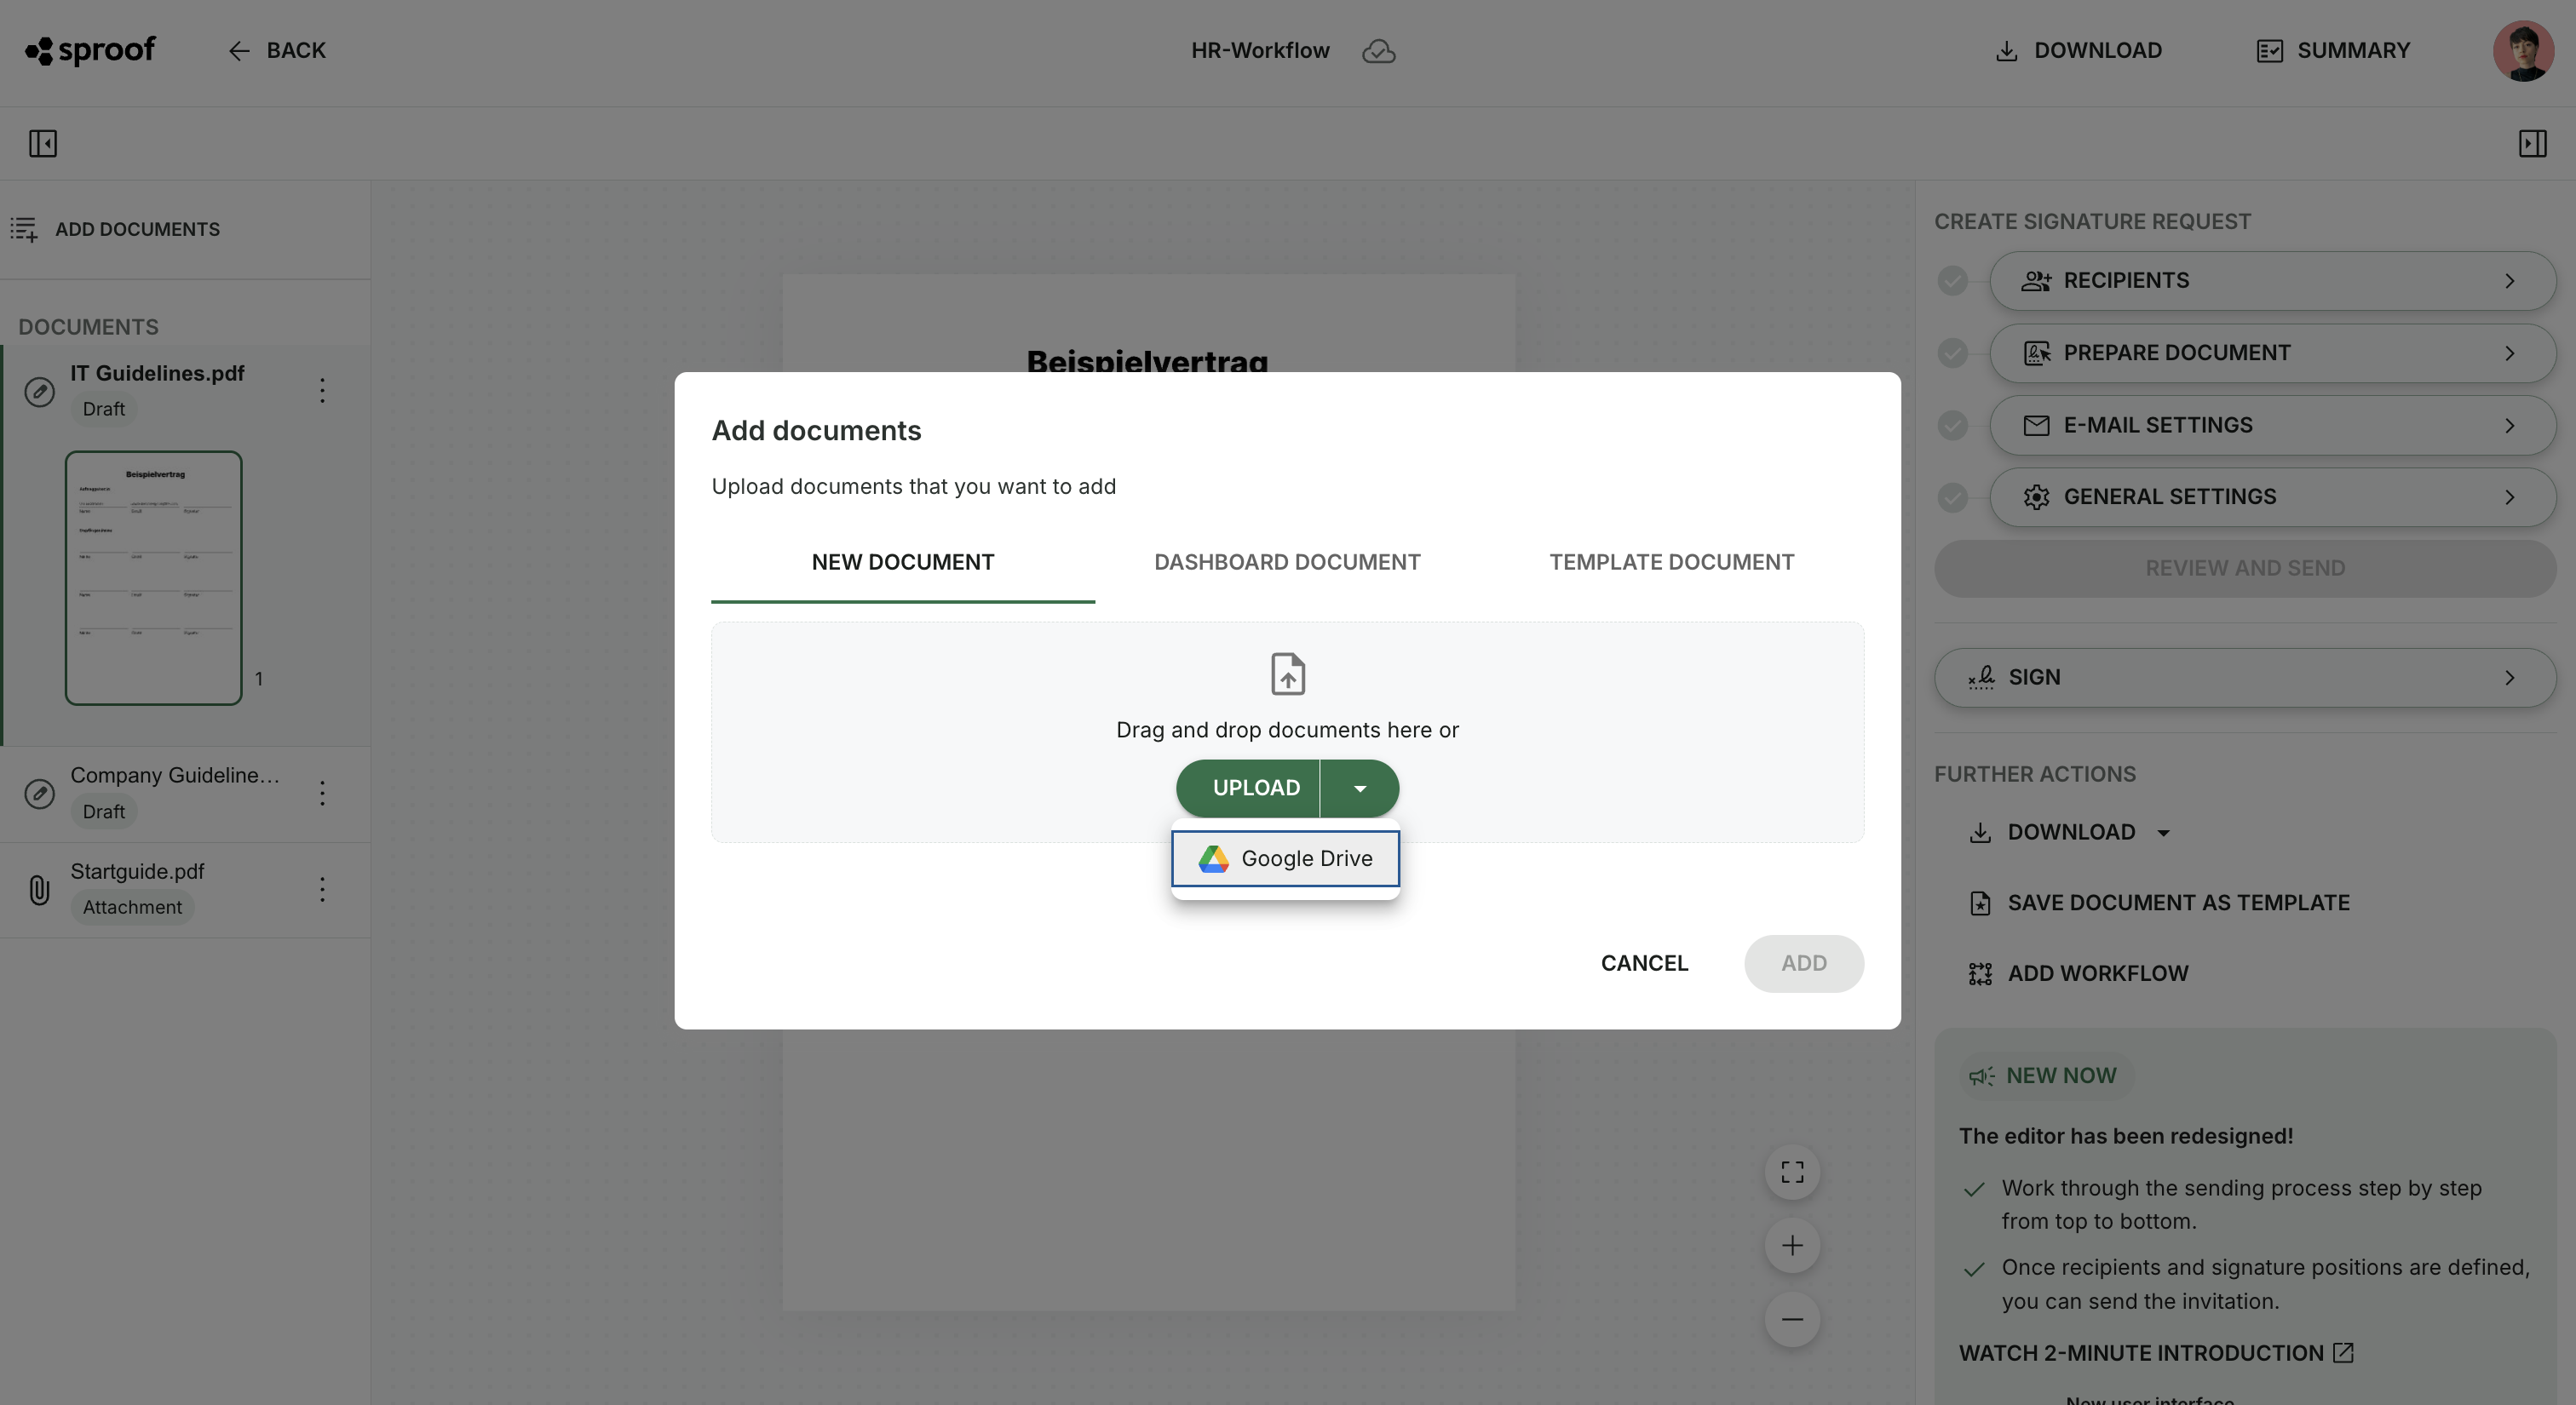Click SAVE DOCUMENT AS TEMPLATE

[x=2158, y=903]
